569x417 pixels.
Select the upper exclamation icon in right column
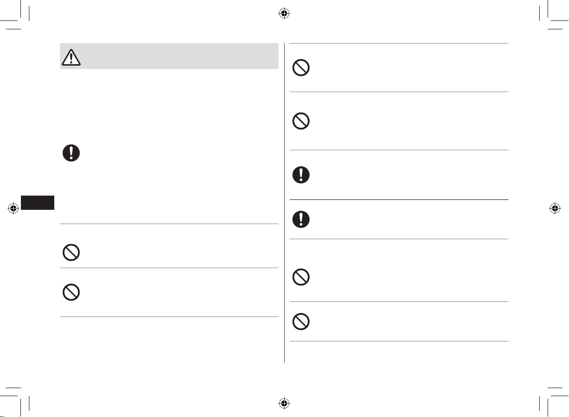(x=301, y=175)
